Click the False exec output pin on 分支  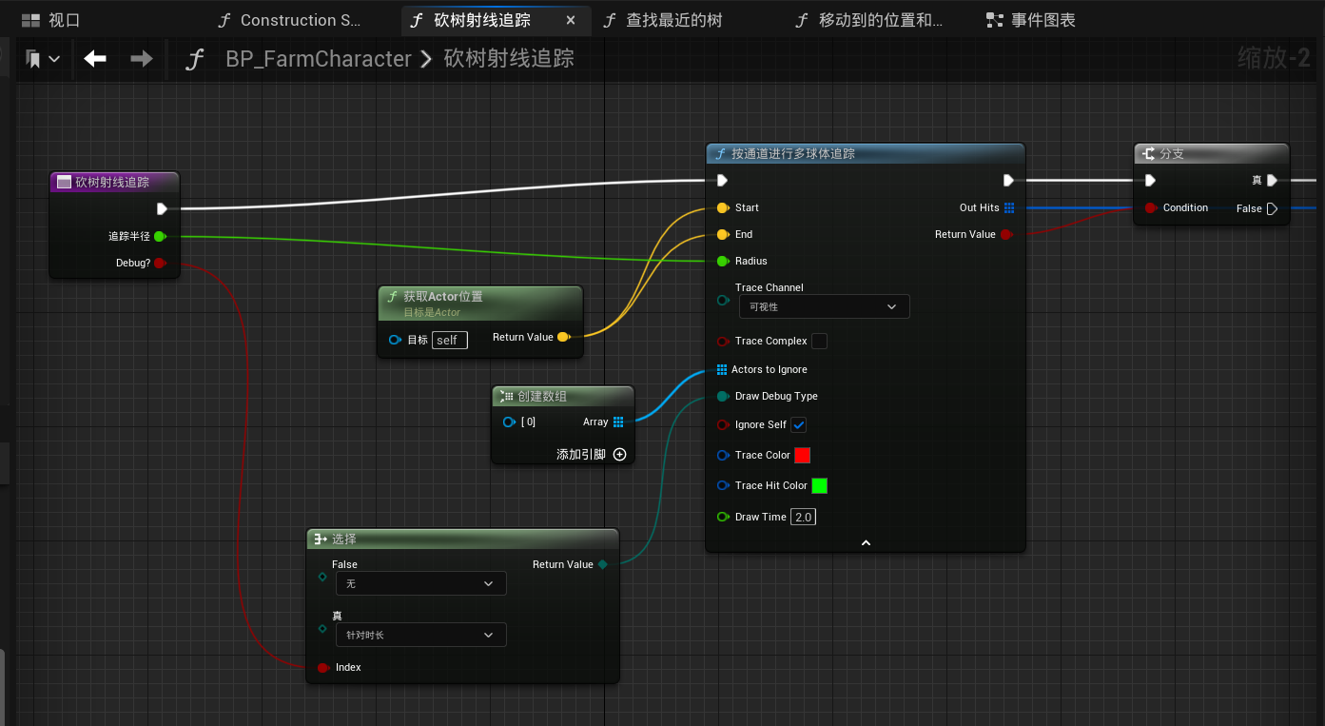(1273, 208)
